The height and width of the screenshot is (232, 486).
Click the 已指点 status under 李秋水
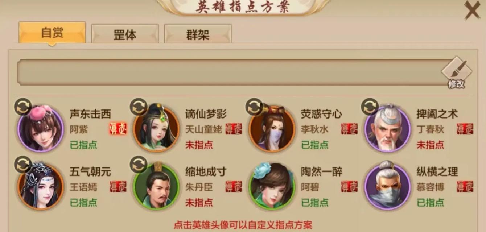[x=314, y=145]
